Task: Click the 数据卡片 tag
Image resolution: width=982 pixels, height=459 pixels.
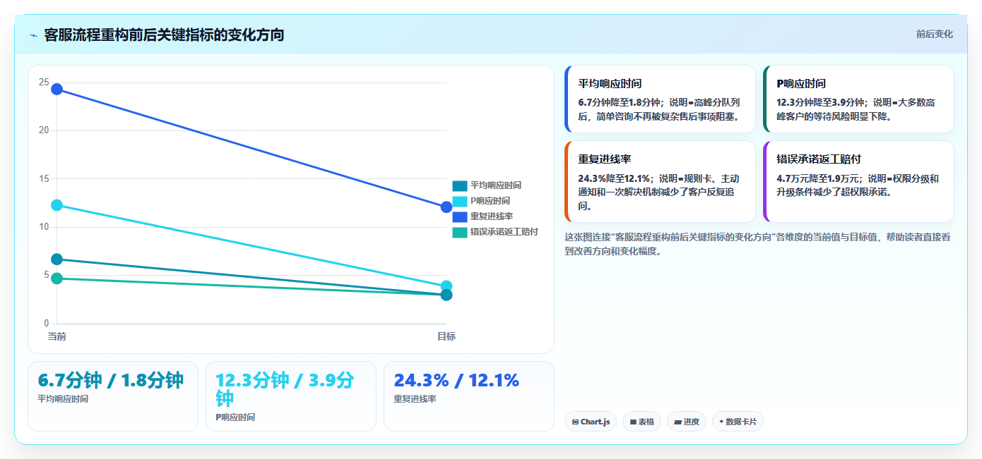Action: coord(738,422)
